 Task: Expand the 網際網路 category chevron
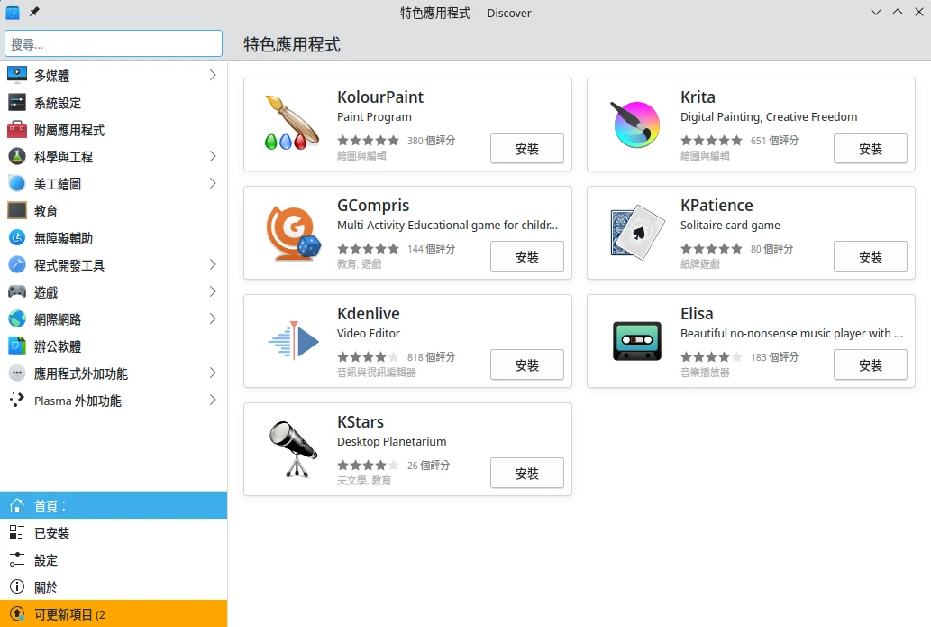click(x=213, y=318)
